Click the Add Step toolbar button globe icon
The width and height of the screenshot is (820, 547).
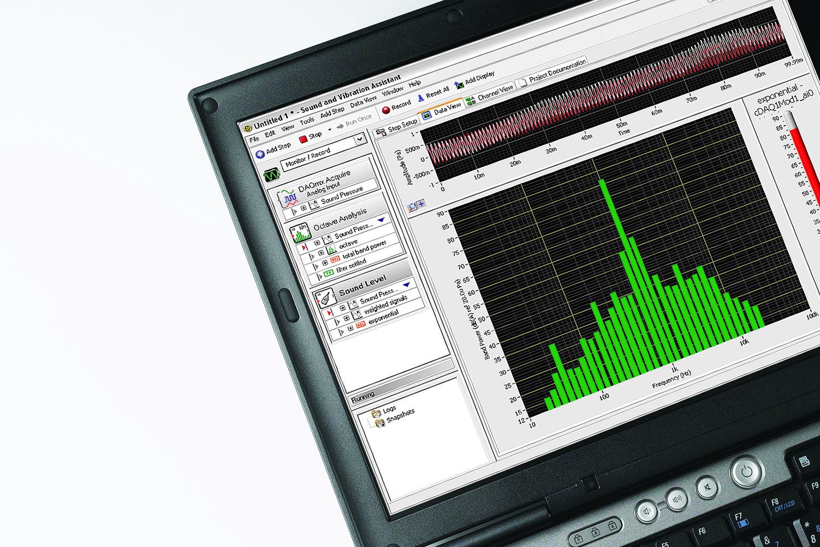coord(260,154)
